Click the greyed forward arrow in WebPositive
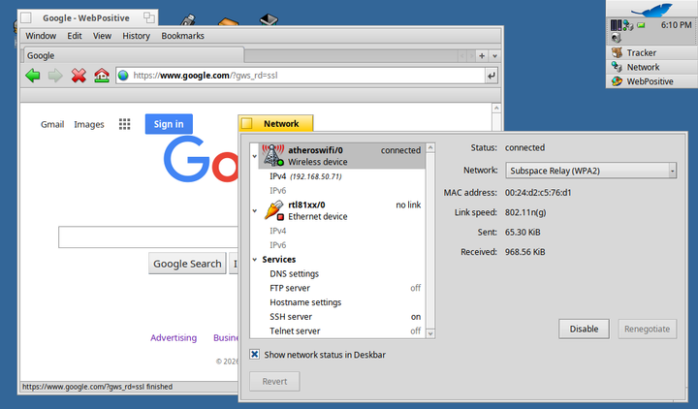The width and height of the screenshot is (698, 409). pyautogui.click(x=55, y=76)
